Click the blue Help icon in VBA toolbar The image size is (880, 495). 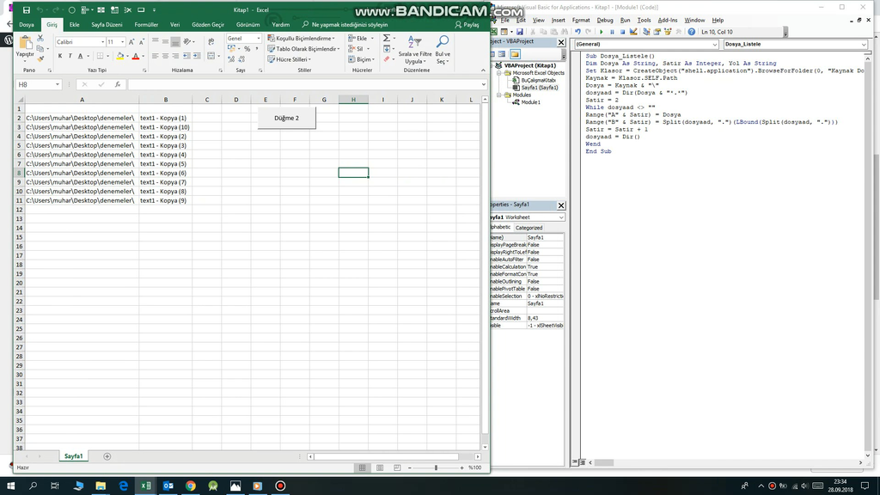coord(692,32)
